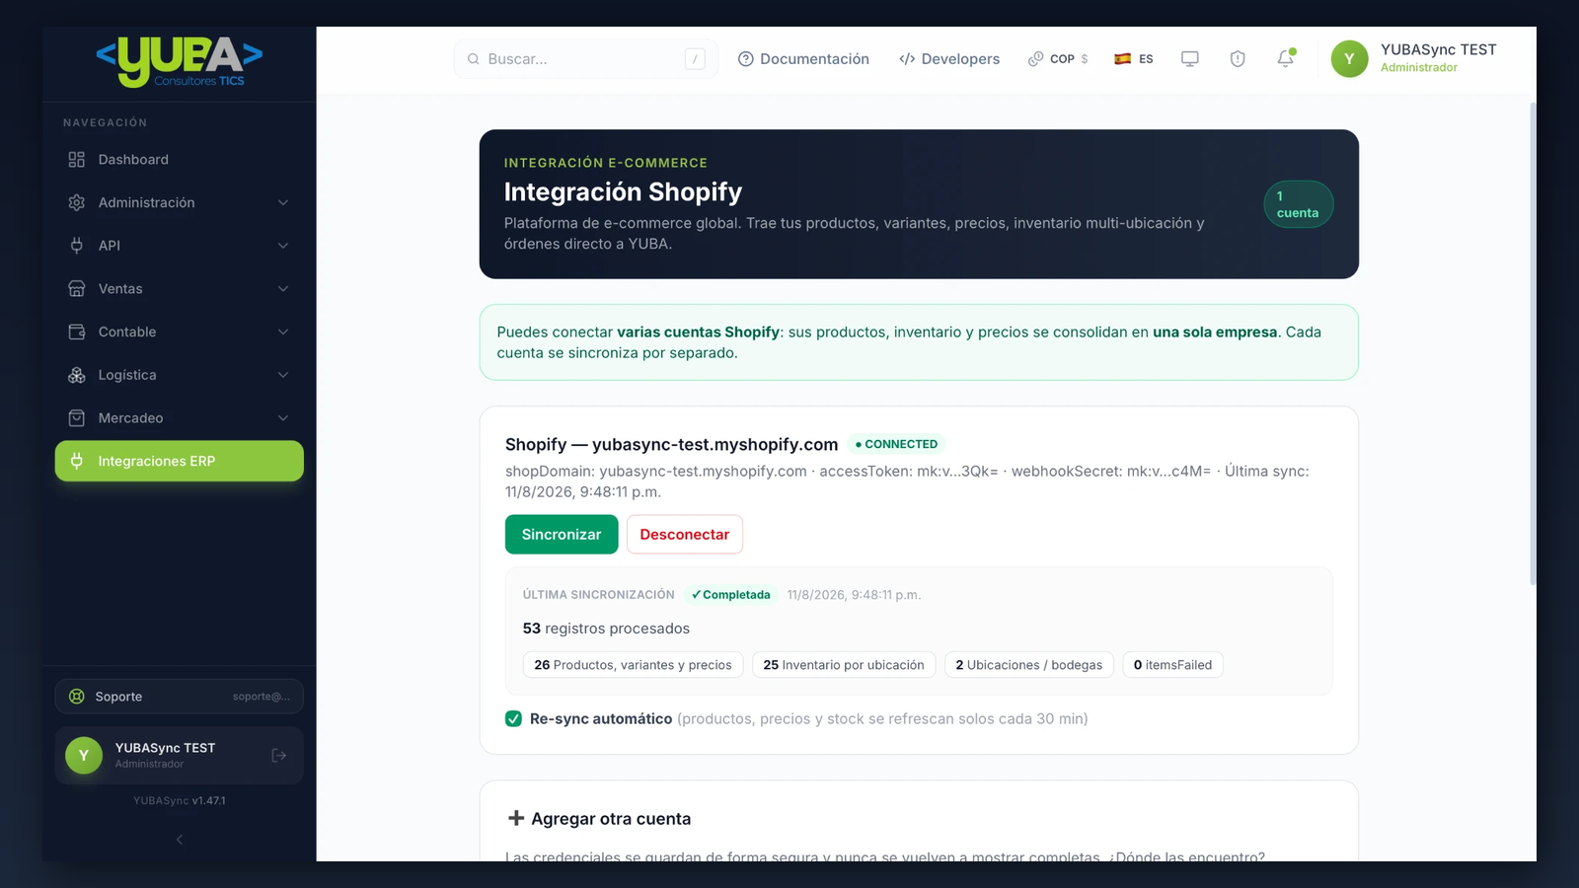Viewport: 1579px width, 888px height.
Task: Click the Completada sync status badge
Action: pyautogui.click(x=731, y=595)
